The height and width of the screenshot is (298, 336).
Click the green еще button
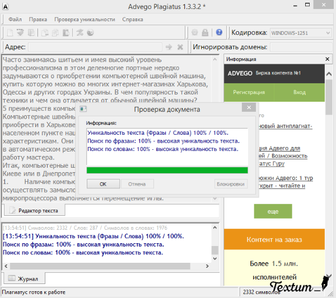[x=273, y=211]
